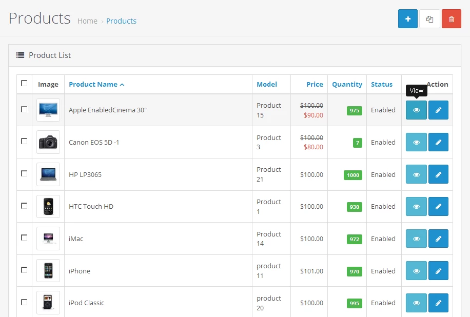Edit the HP LP3065 product
This screenshot has width=470, height=317.
coord(438,174)
